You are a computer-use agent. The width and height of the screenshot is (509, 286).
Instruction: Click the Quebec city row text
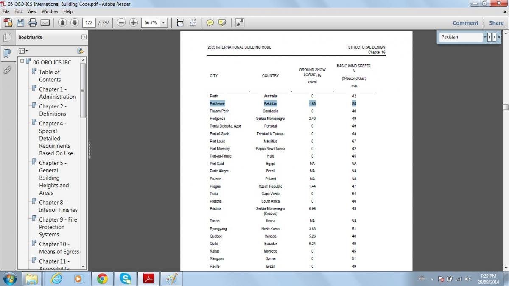215,236
